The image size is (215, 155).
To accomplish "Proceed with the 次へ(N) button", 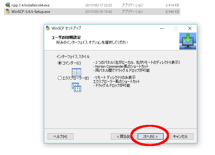I will [x=150, y=136].
